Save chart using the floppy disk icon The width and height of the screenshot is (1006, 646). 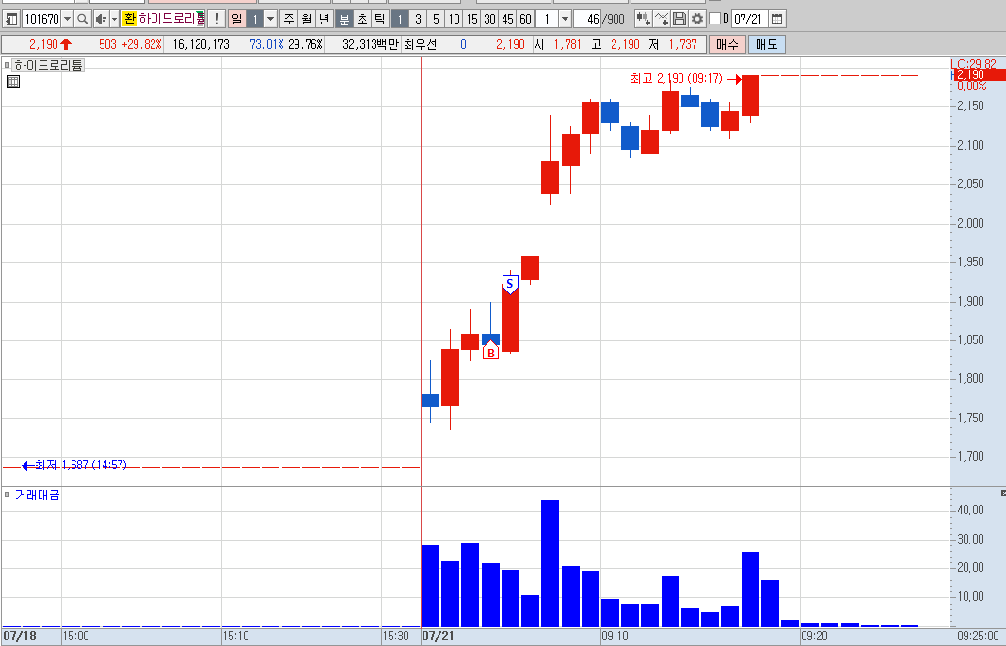point(679,19)
